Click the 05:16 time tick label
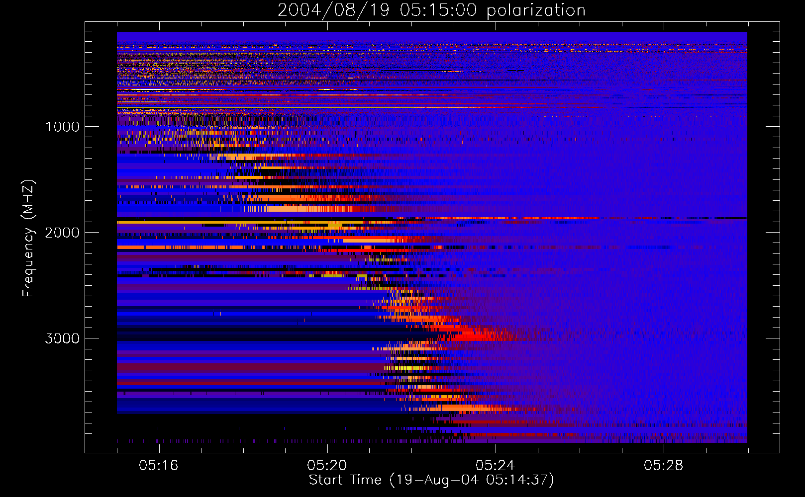 click(x=159, y=465)
